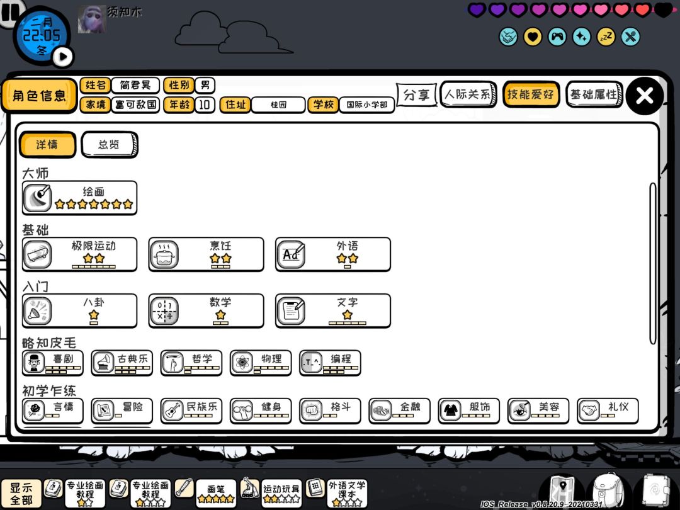Switch to the 详情 details tab
This screenshot has width=680, height=510.
47,144
